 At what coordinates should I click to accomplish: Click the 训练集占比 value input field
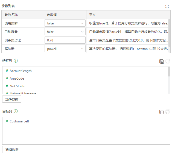point(65,40)
